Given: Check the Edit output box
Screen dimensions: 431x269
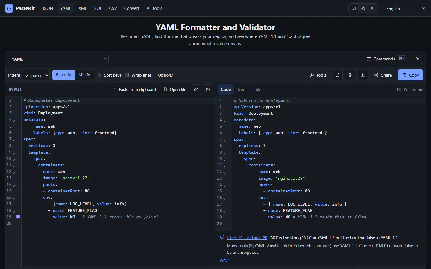Looking at the screenshot, I should (399, 90).
